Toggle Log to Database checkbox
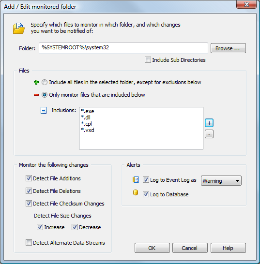260x264 pixels. click(x=146, y=194)
